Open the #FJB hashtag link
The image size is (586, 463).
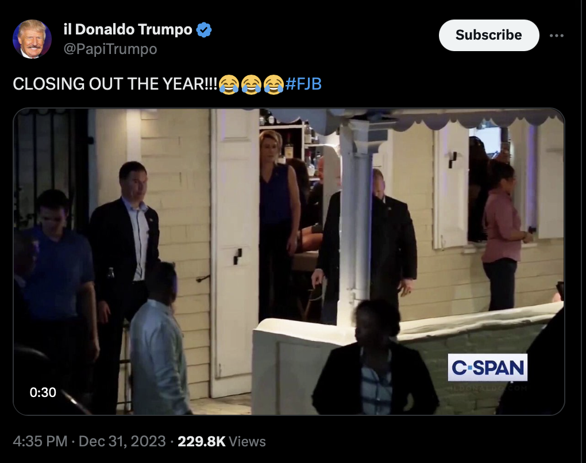[303, 84]
